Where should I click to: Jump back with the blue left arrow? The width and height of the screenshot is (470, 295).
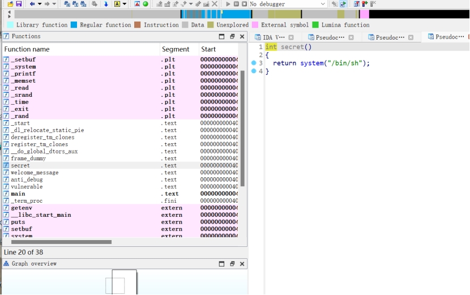(32, 4)
